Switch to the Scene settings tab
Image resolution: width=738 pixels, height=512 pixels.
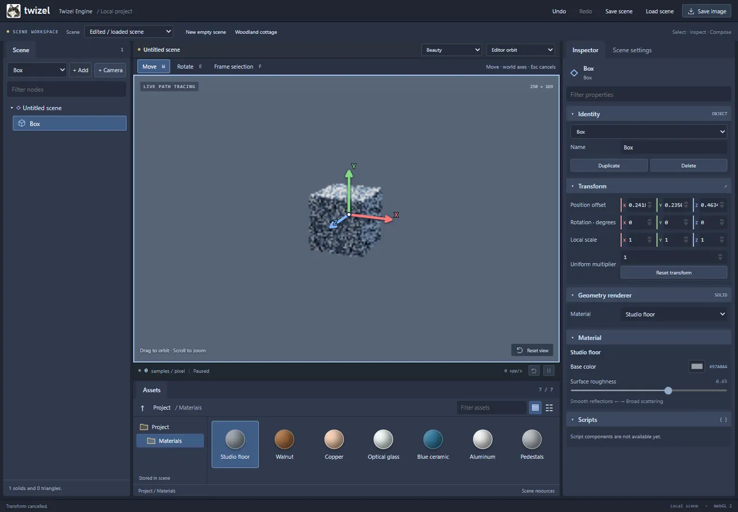click(x=632, y=50)
